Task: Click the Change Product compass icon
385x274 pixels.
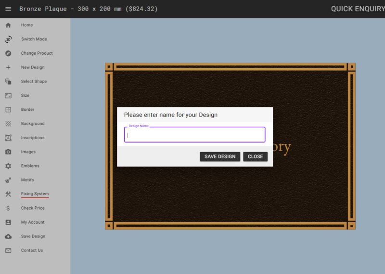Action: 8,53
